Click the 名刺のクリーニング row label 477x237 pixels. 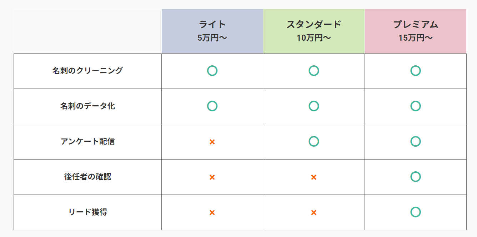[x=87, y=71]
